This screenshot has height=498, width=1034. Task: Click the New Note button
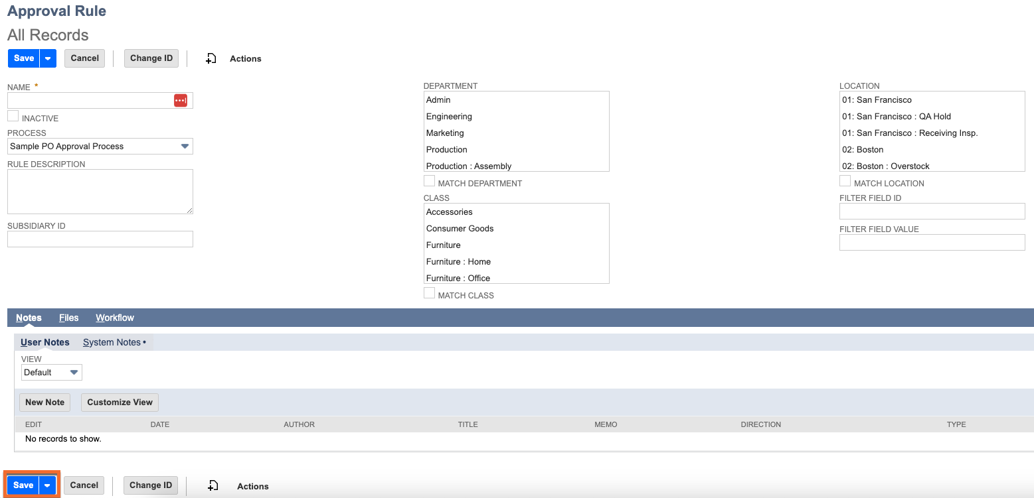pyautogui.click(x=45, y=402)
